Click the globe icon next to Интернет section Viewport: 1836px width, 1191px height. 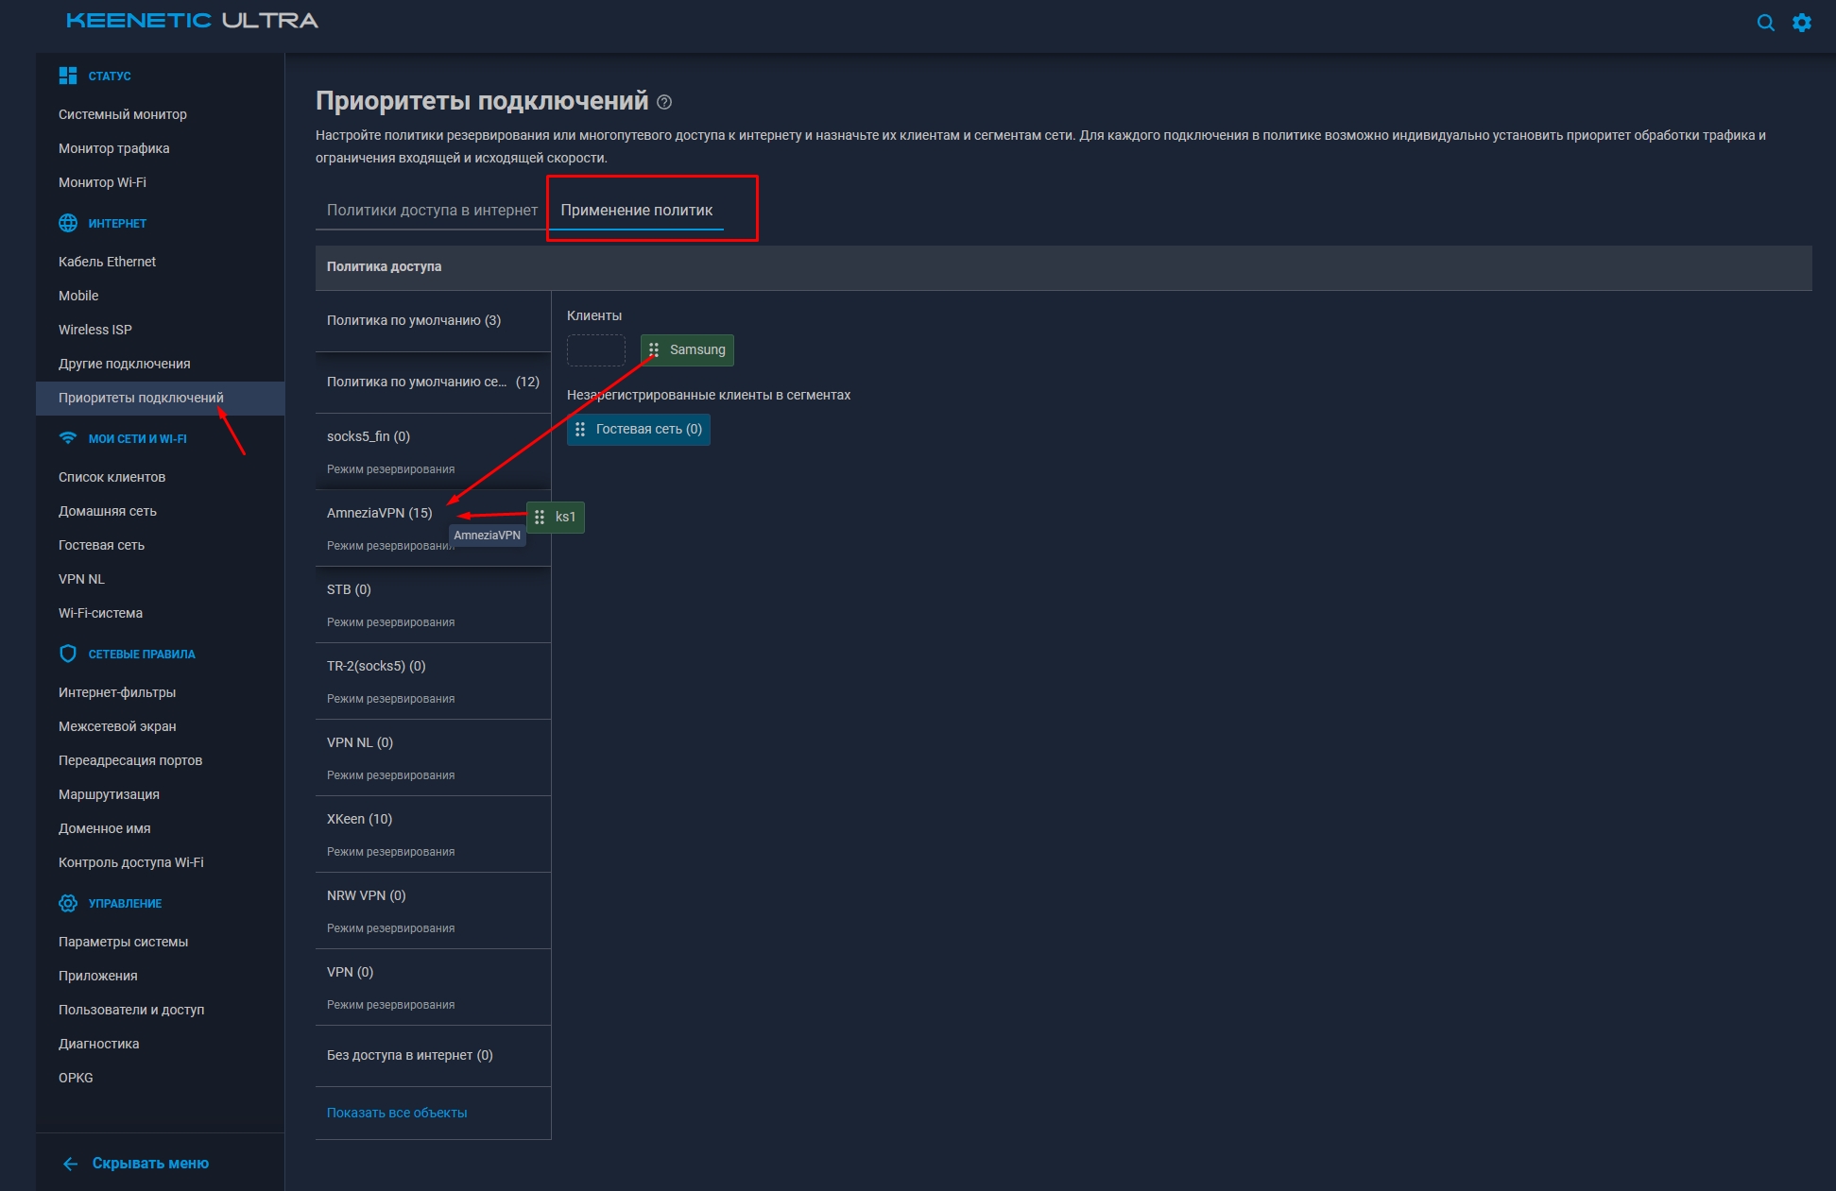click(67, 223)
